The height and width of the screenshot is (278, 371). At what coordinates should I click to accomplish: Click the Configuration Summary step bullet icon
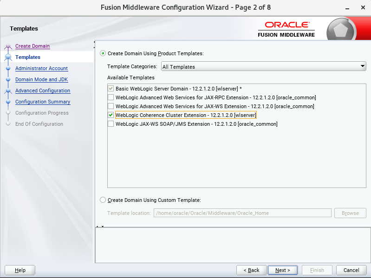pos(8,102)
